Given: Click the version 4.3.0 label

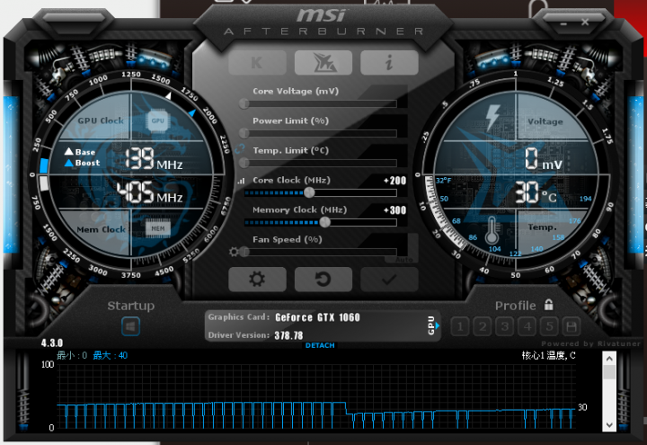Looking at the screenshot, I should pos(52,343).
